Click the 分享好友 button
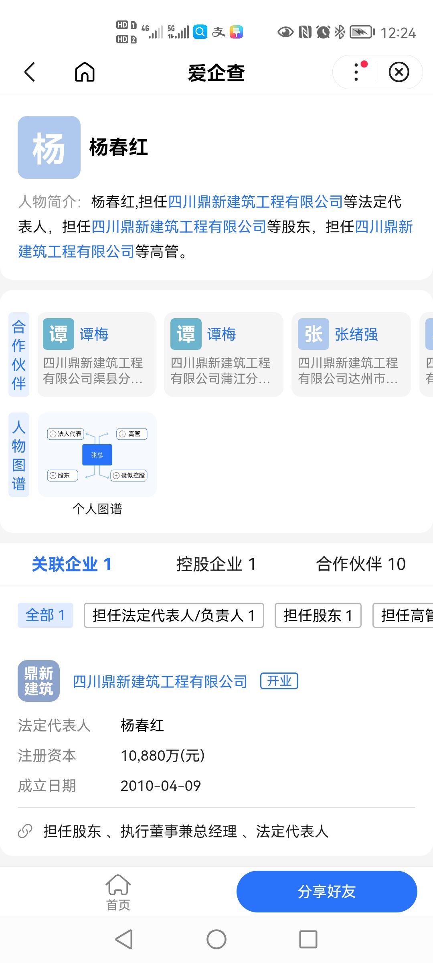This screenshot has width=433, height=963. click(326, 892)
